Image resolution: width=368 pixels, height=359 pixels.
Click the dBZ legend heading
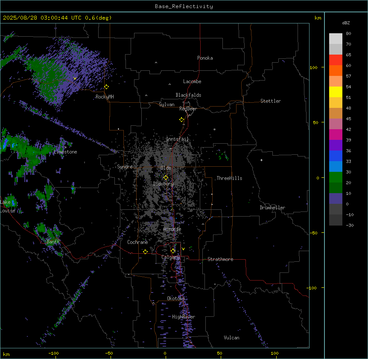click(x=346, y=23)
